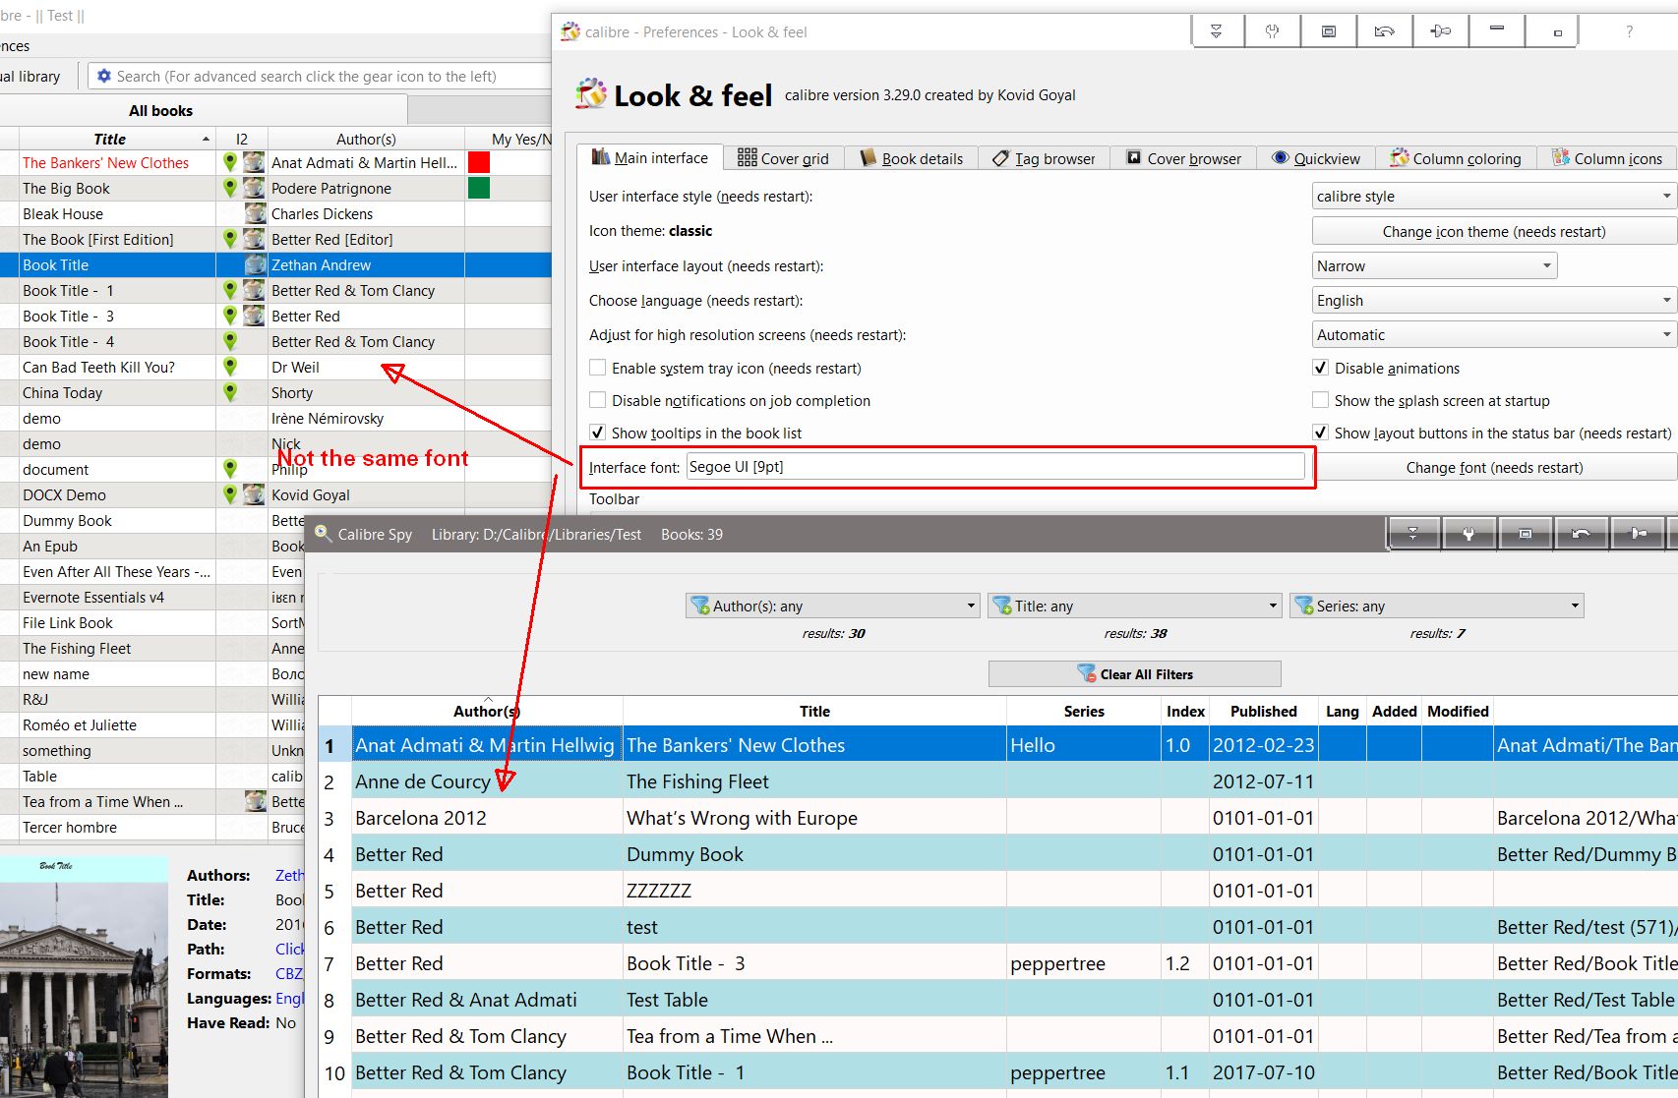Click the green marker icon in the document row
This screenshot has height=1098, width=1678.
point(230,469)
